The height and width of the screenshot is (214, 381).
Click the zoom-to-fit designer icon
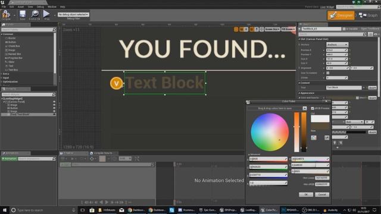coord(262,29)
